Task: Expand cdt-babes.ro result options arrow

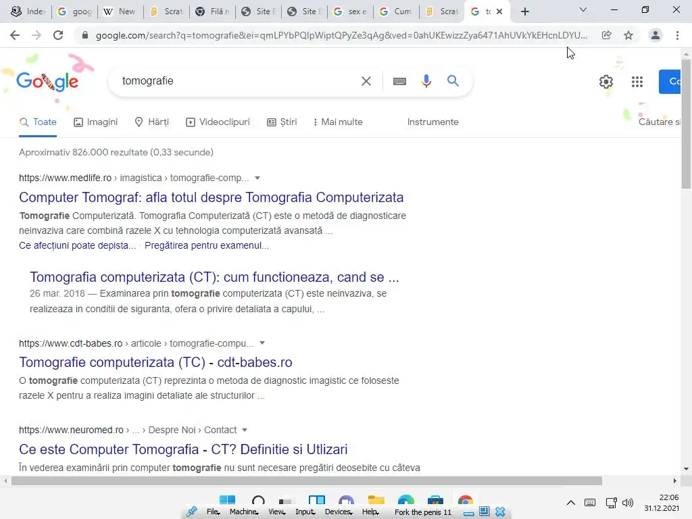Action: click(262, 343)
